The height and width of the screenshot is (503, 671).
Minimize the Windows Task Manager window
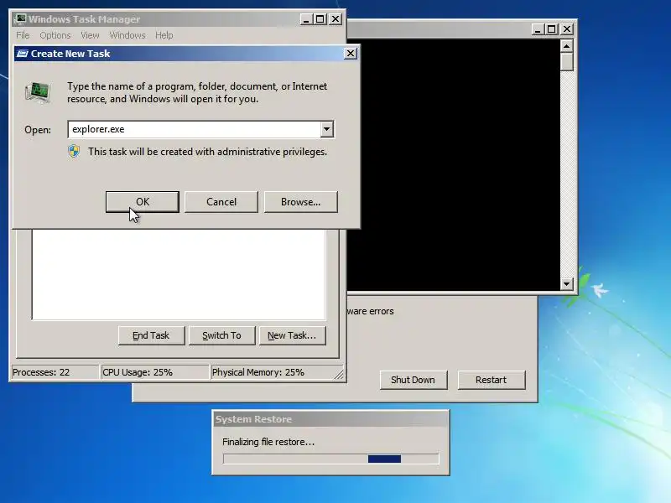pos(305,19)
